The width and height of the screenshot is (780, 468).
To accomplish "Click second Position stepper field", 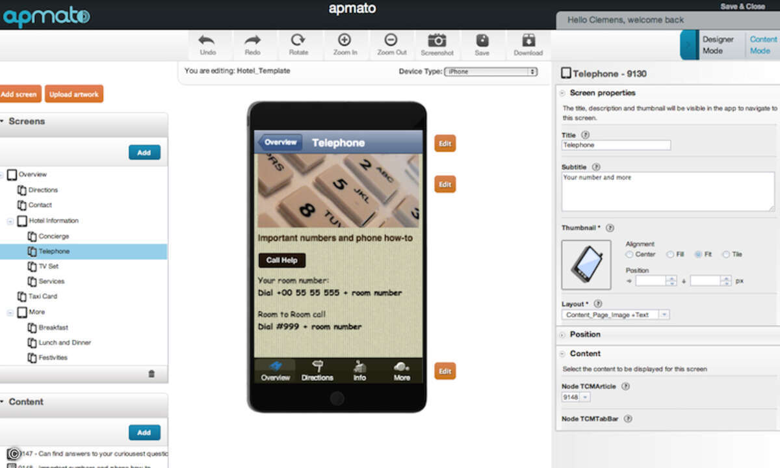I will point(711,281).
